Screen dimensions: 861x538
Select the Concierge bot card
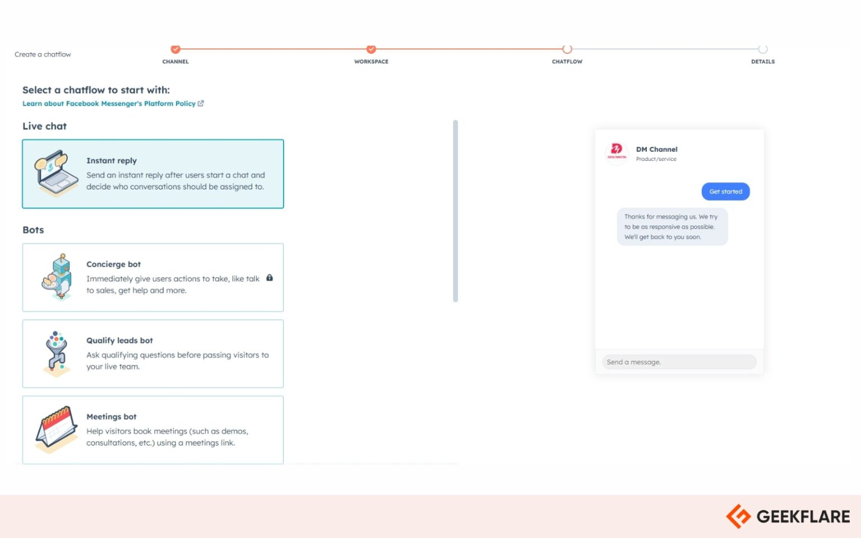[x=153, y=277]
